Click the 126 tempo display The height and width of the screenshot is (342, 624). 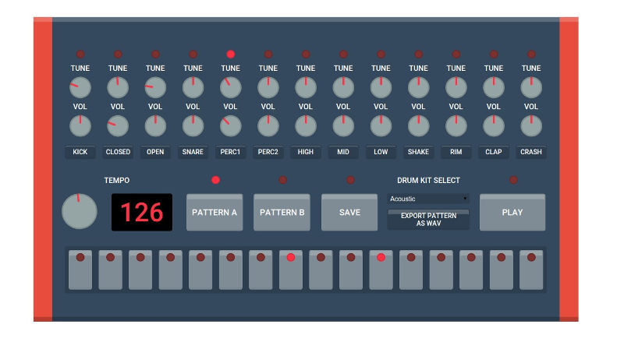click(142, 213)
